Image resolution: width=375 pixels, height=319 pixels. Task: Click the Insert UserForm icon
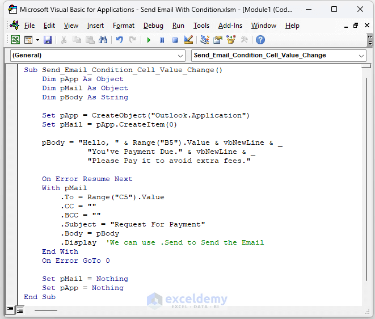pos(28,40)
